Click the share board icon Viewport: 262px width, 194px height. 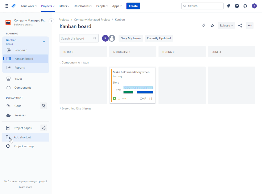(240, 26)
